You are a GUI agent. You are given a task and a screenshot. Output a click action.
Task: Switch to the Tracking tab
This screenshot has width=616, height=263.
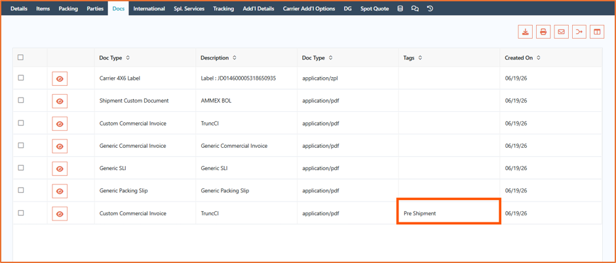(x=223, y=9)
